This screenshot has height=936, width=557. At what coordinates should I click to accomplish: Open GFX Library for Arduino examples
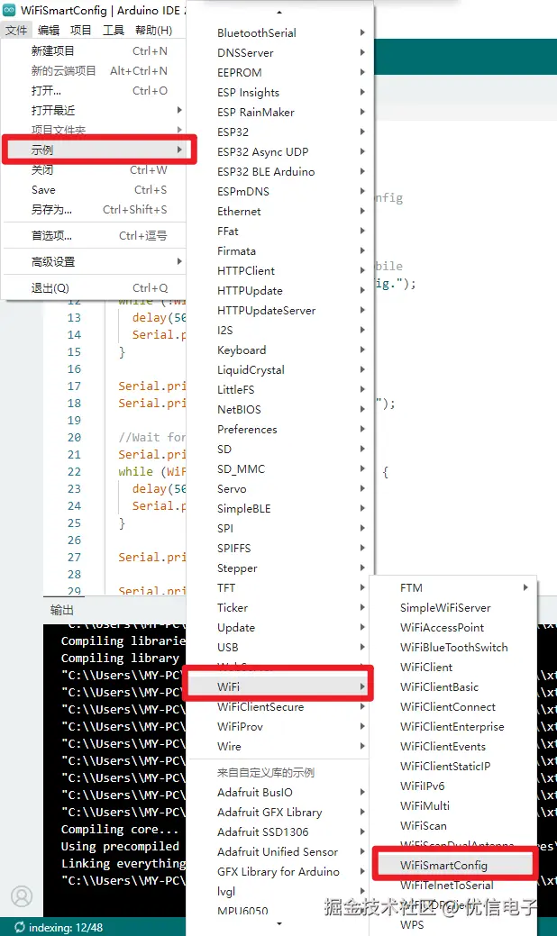pos(280,871)
